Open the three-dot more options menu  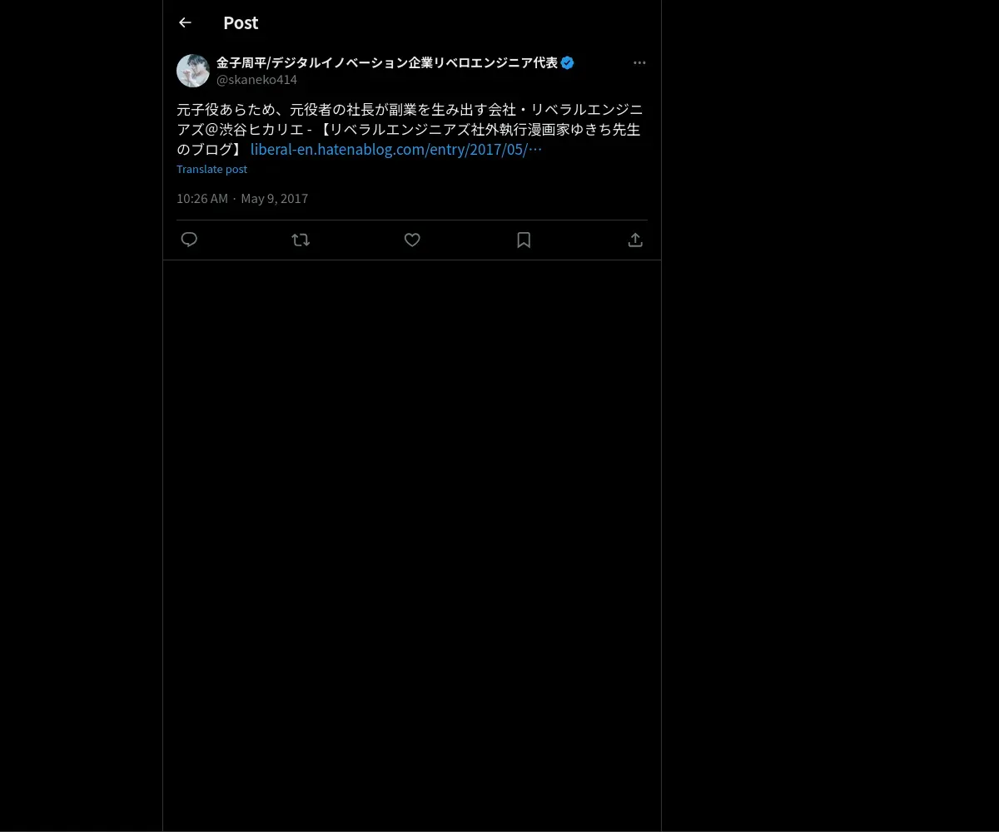click(639, 62)
